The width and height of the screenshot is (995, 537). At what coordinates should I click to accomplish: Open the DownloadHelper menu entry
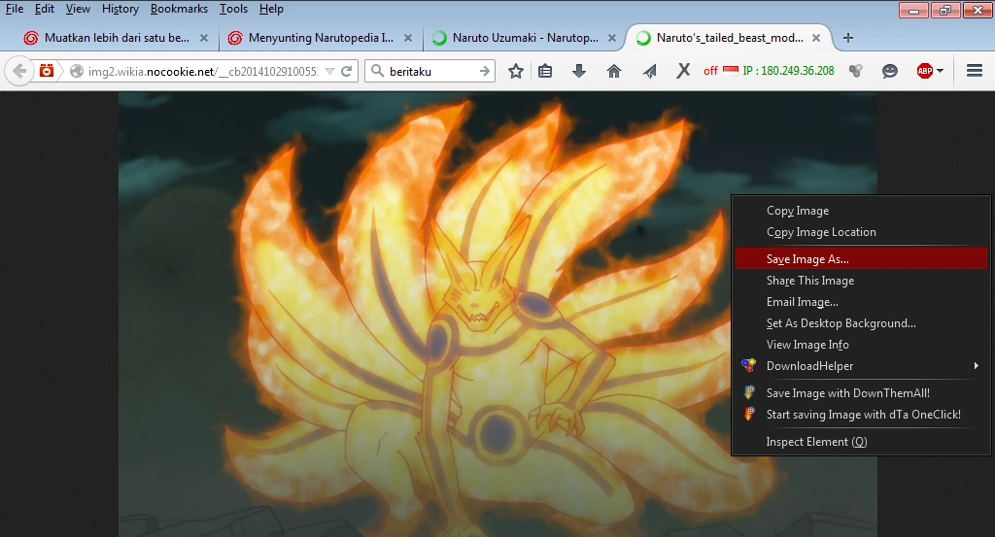click(861, 366)
